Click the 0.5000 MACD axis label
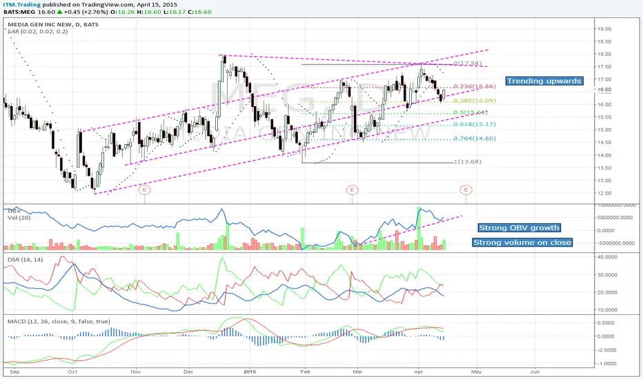The width and height of the screenshot is (643, 379). point(606,323)
